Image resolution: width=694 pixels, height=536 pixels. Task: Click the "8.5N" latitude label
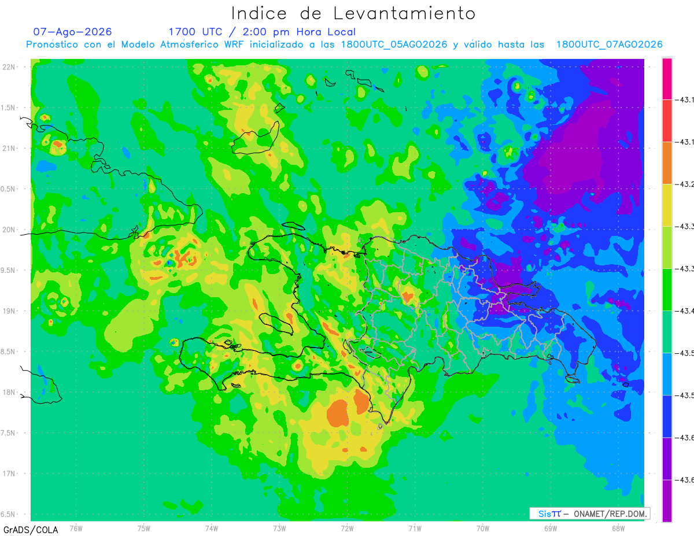coord(9,352)
